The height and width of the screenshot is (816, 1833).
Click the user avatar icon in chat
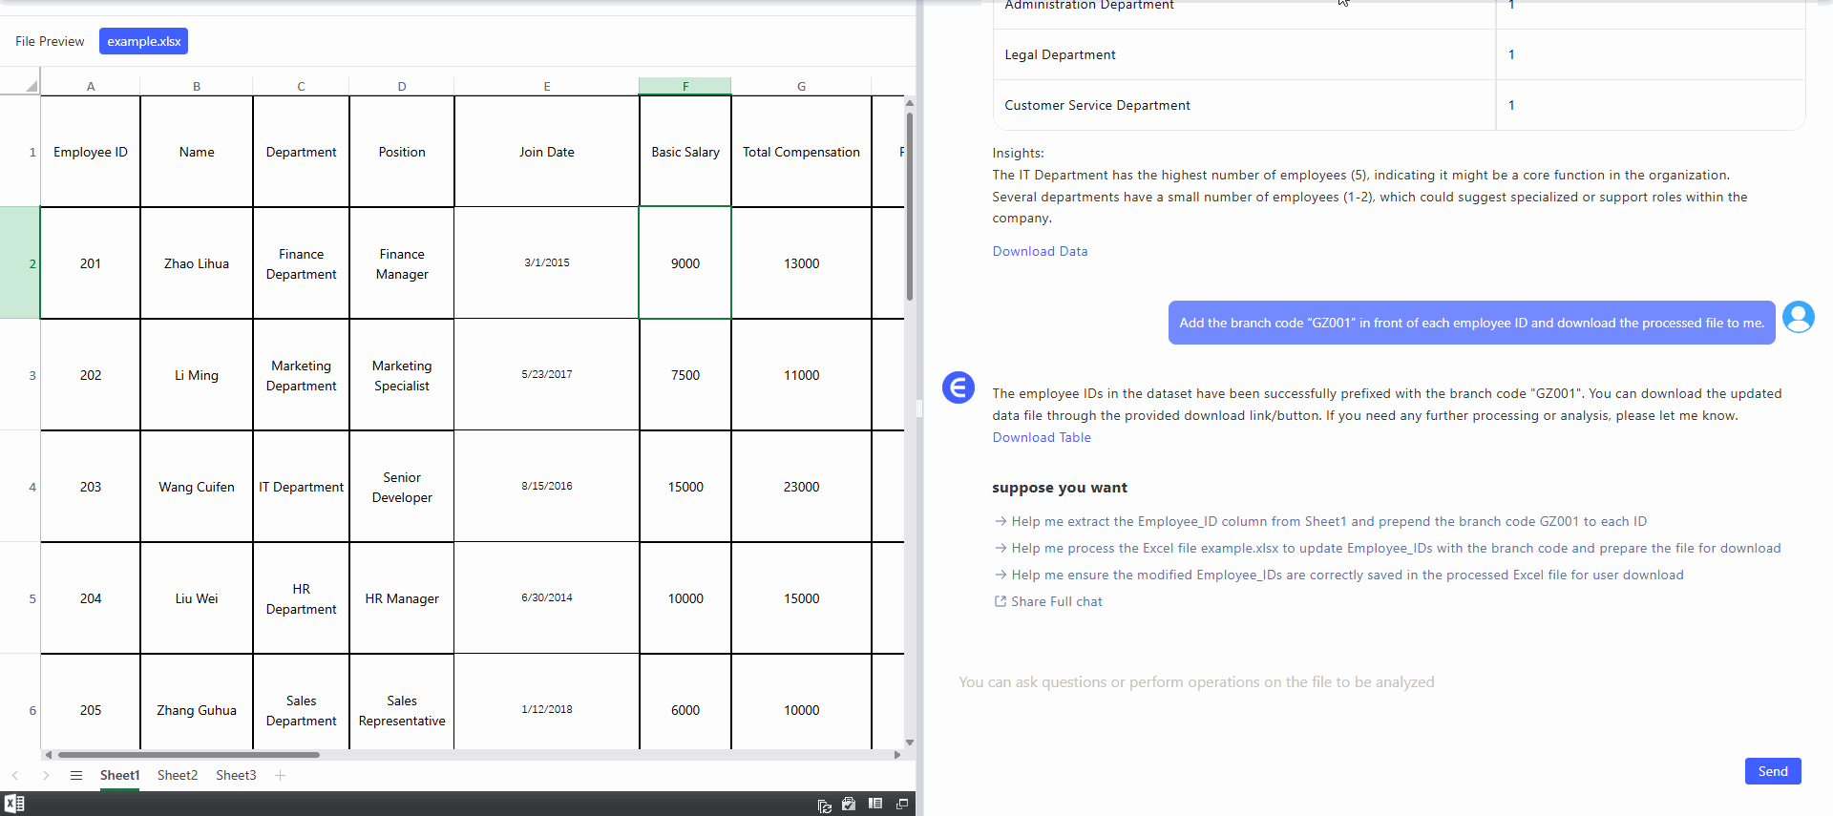point(1798,317)
